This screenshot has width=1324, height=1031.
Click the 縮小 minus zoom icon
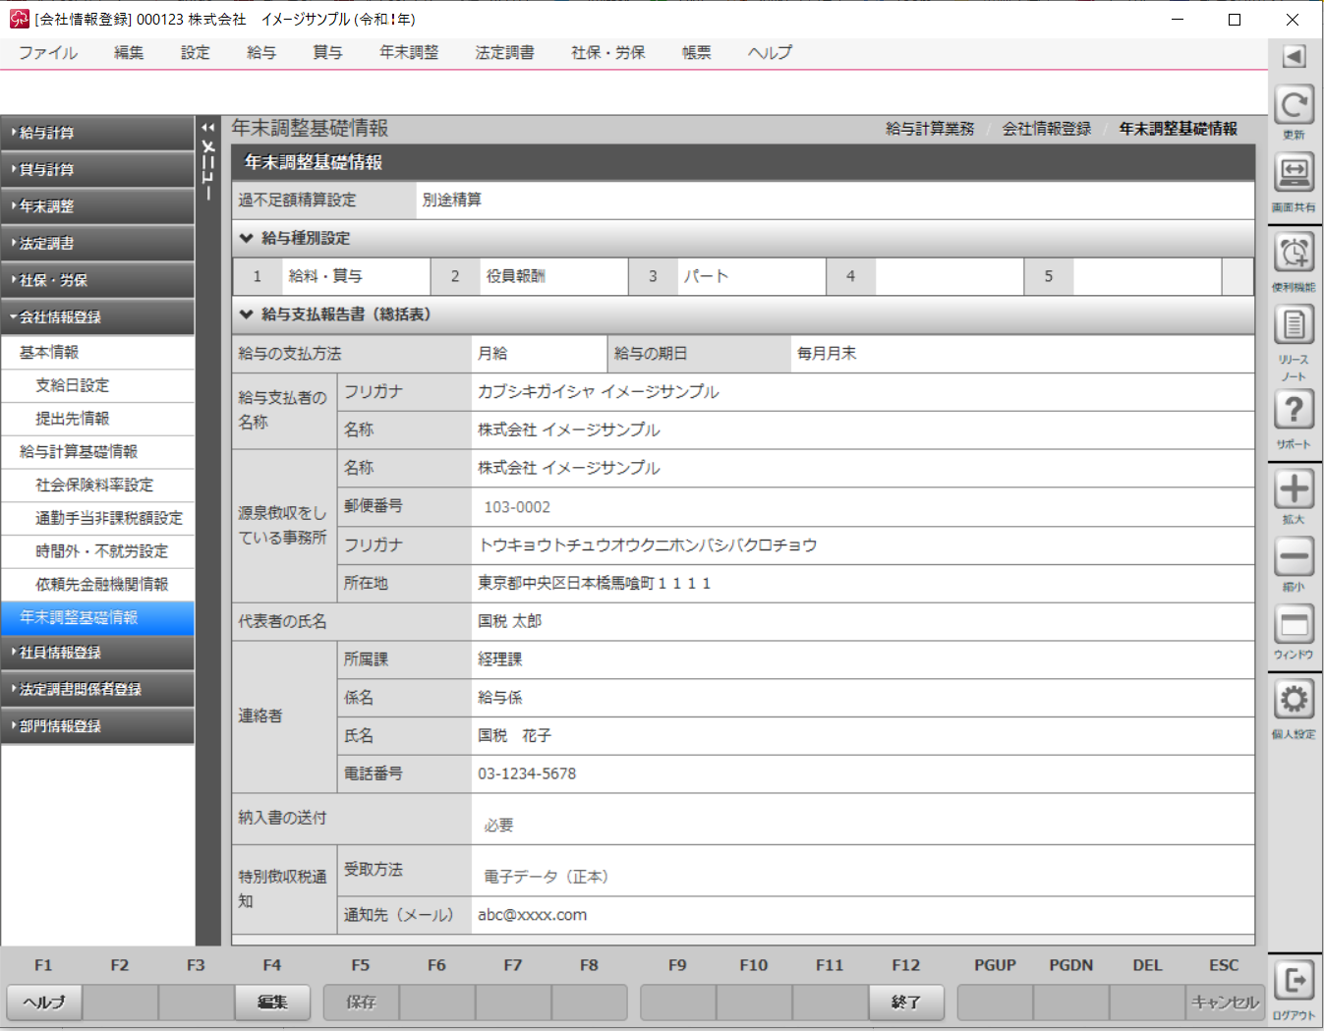pyautogui.click(x=1294, y=557)
